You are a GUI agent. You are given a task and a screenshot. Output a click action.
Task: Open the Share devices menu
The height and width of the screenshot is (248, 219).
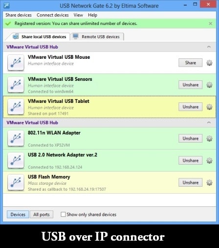point(19,15)
